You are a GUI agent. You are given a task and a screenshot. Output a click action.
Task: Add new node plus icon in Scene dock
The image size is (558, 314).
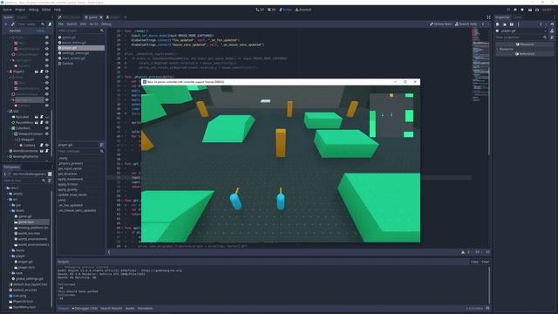click(x=6, y=24)
